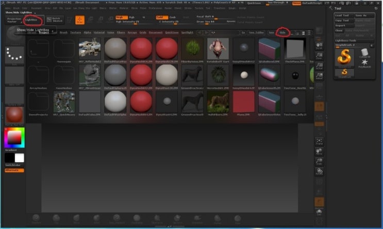Click the LightBox search input field
Image resolution: width=383 pixels, height=229 pixels.
[225, 32]
